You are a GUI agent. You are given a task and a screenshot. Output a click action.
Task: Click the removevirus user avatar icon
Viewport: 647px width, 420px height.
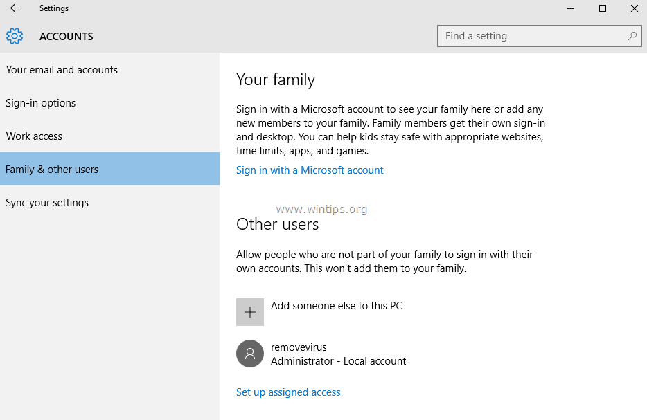(250, 354)
